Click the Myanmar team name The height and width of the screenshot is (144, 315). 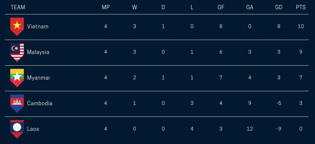tap(39, 77)
